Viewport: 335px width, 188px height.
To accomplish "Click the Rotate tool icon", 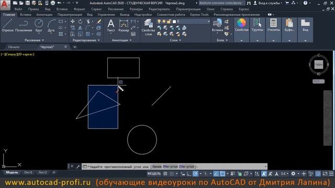I will click(80, 21).
